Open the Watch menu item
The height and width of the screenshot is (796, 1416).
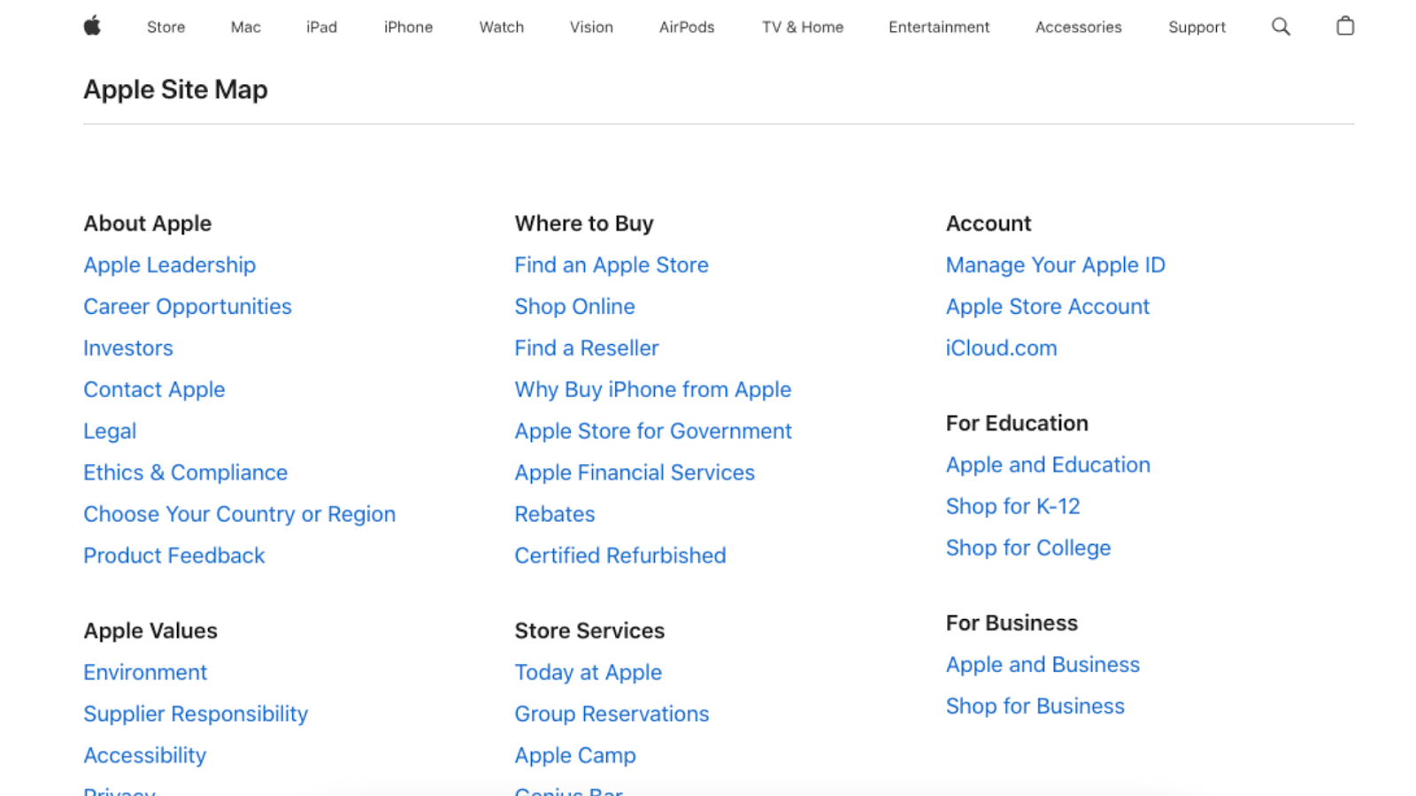point(502,27)
